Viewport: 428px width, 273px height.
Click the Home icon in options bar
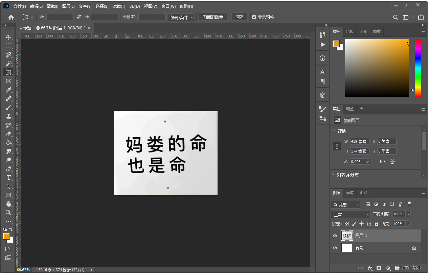coord(11,17)
